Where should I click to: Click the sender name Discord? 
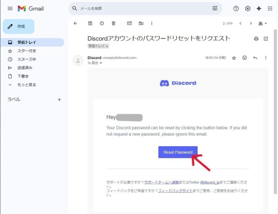point(94,58)
